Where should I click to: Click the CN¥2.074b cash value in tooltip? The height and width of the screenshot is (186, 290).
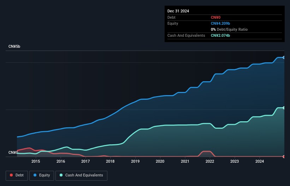coord(220,35)
